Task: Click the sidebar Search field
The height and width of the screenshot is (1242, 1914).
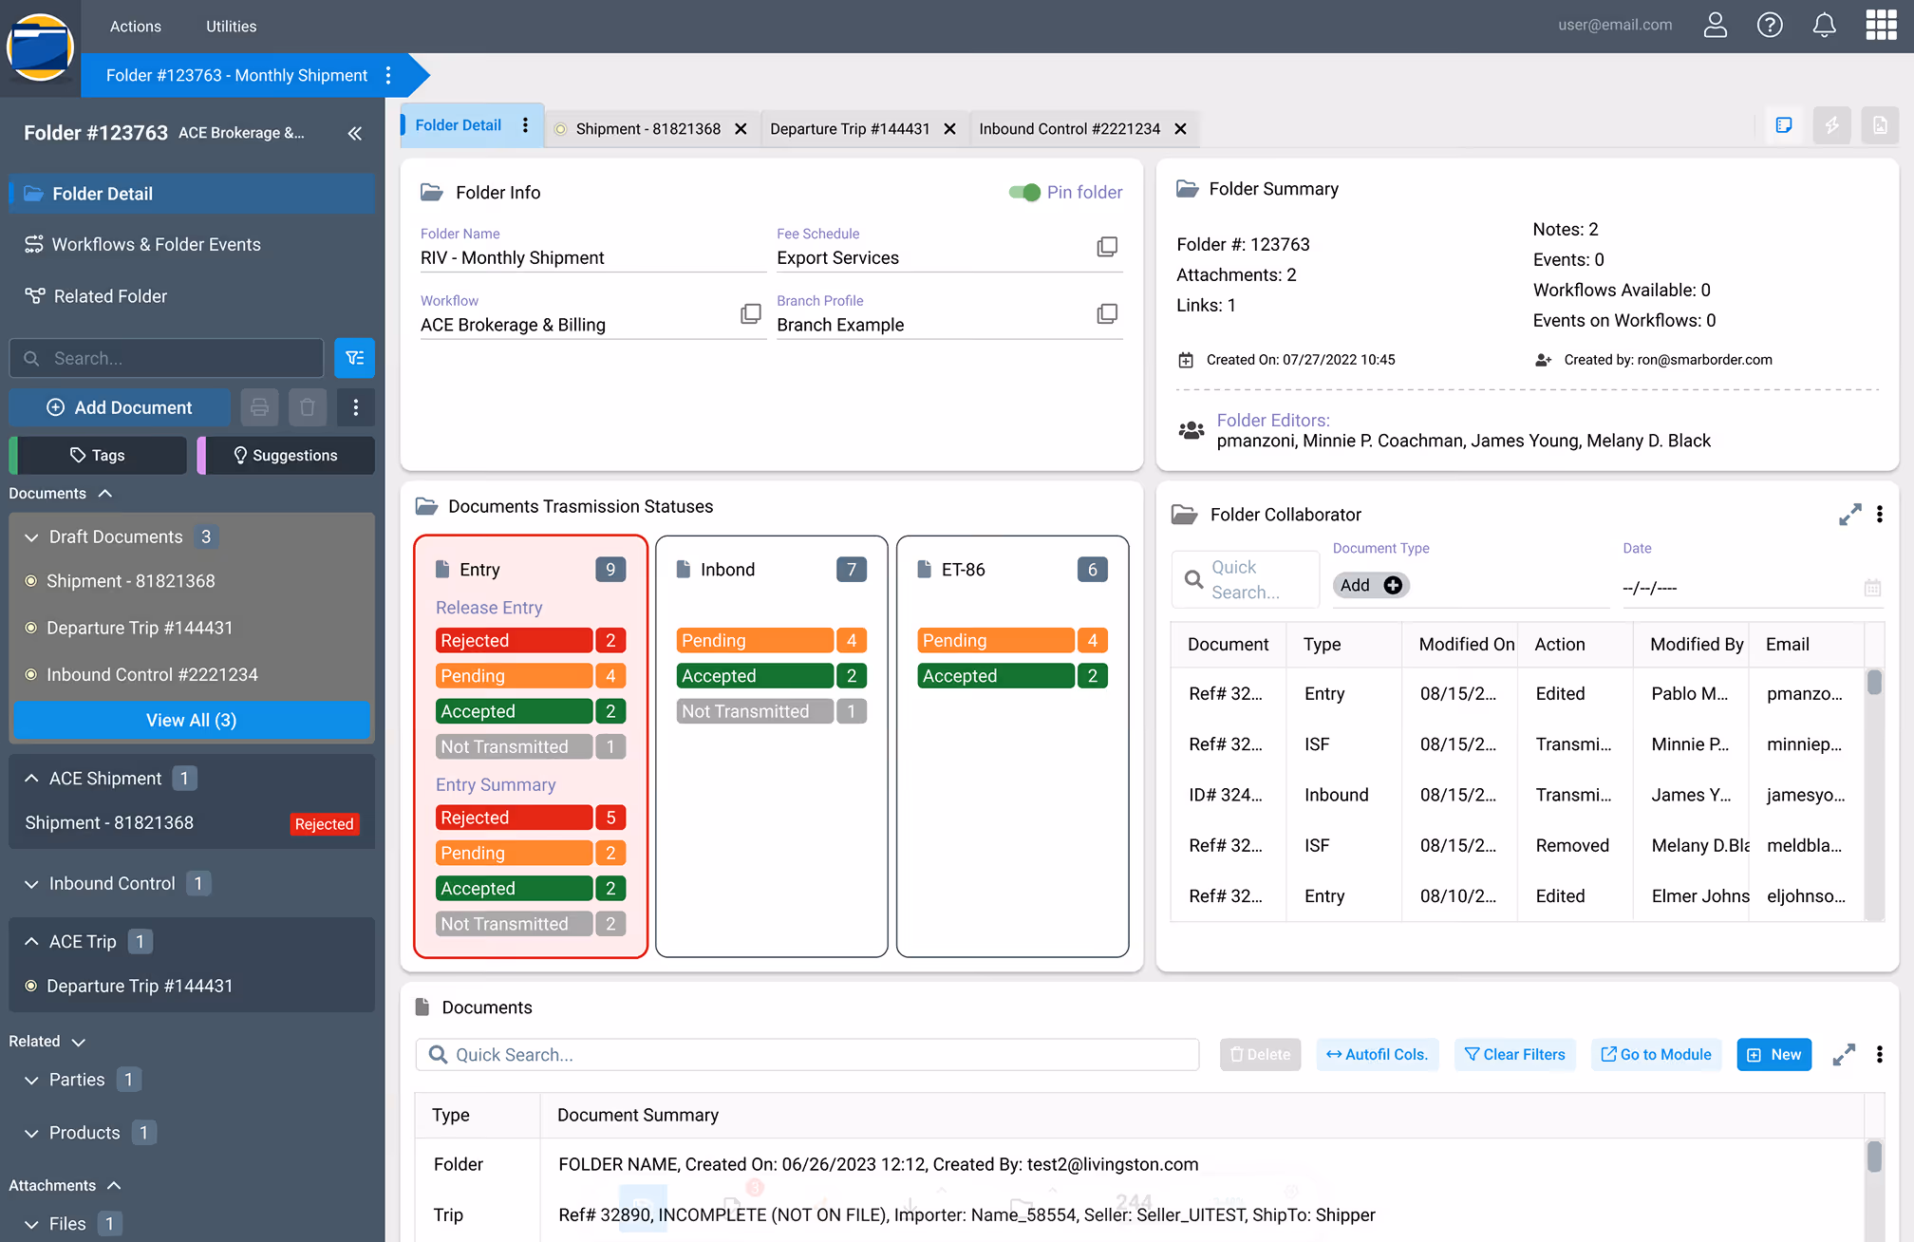Action: [x=166, y=358]
